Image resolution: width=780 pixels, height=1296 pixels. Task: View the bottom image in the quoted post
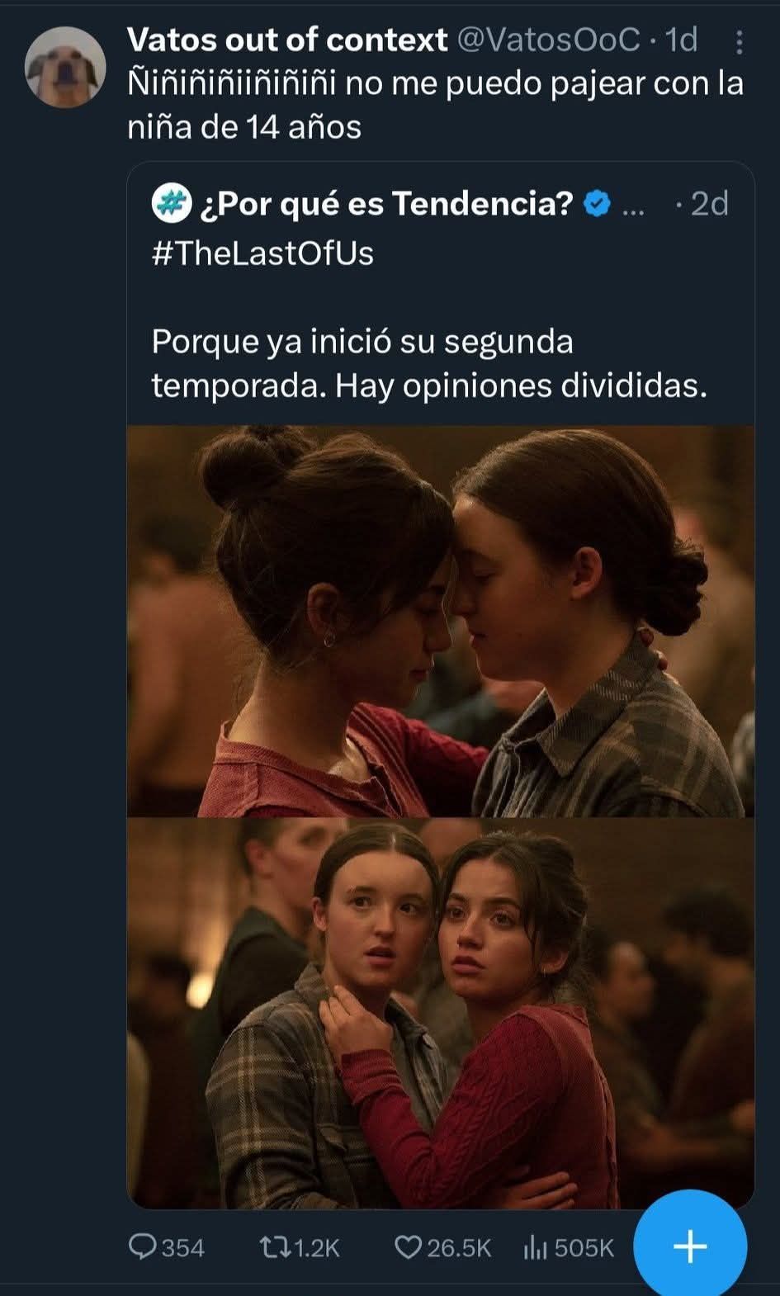[x=440, y=1014]
